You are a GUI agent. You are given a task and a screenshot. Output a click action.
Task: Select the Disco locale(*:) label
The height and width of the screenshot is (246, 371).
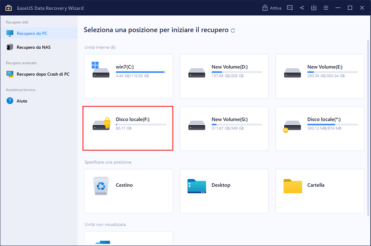[x=324, y=119]
